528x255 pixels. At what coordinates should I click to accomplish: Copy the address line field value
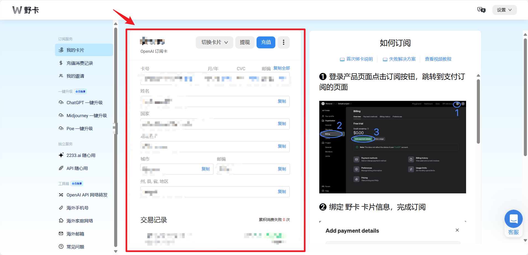click(282, 146)
